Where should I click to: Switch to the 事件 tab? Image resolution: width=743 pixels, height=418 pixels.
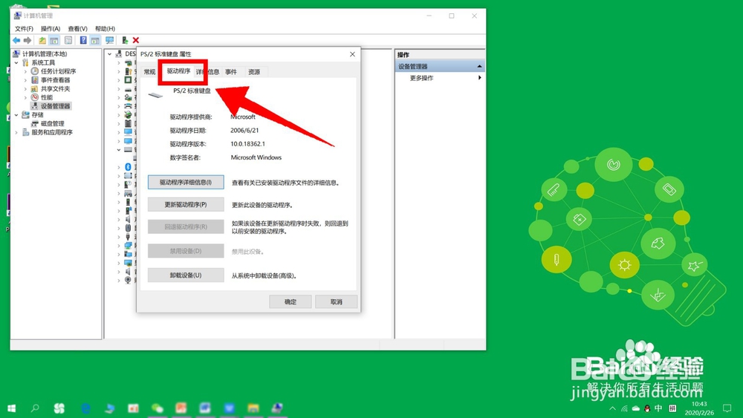(231, 72)
